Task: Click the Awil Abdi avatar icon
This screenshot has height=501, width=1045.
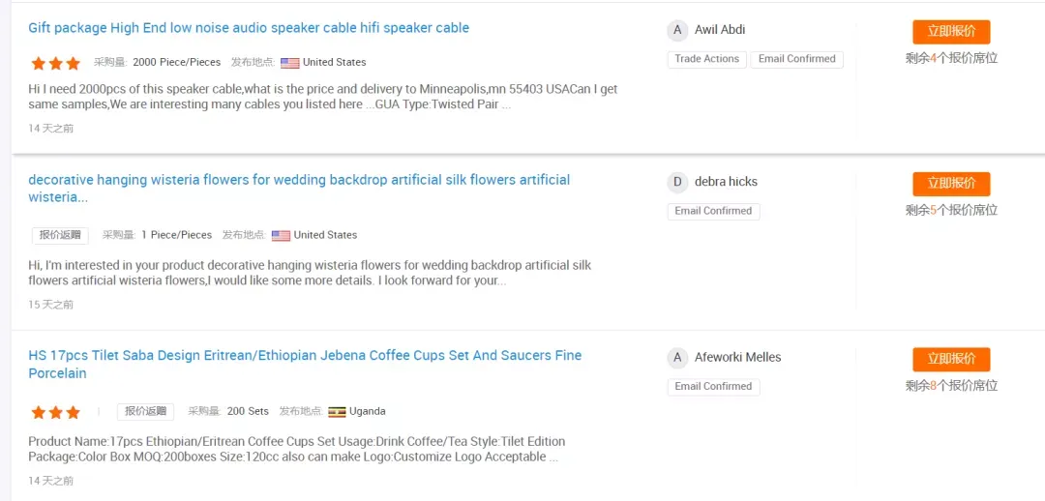Action: coord(677,30)
